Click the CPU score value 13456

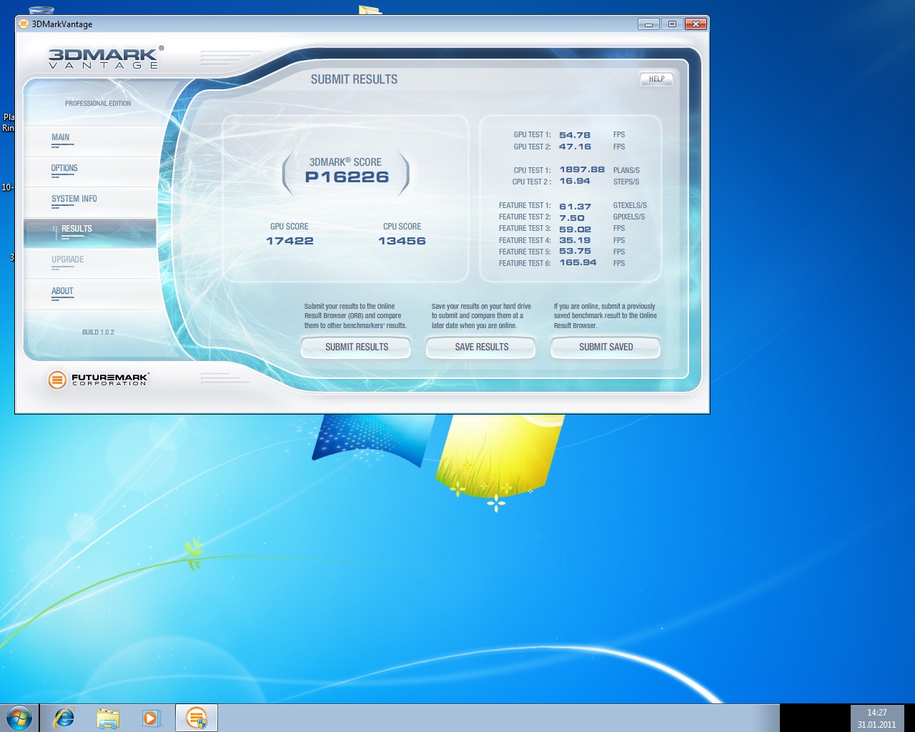pos(402,241)
